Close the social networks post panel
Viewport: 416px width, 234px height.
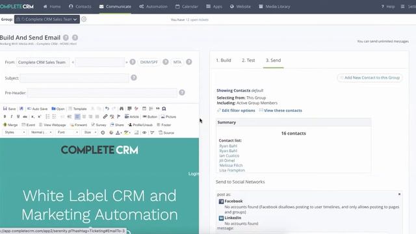[399, 194]
